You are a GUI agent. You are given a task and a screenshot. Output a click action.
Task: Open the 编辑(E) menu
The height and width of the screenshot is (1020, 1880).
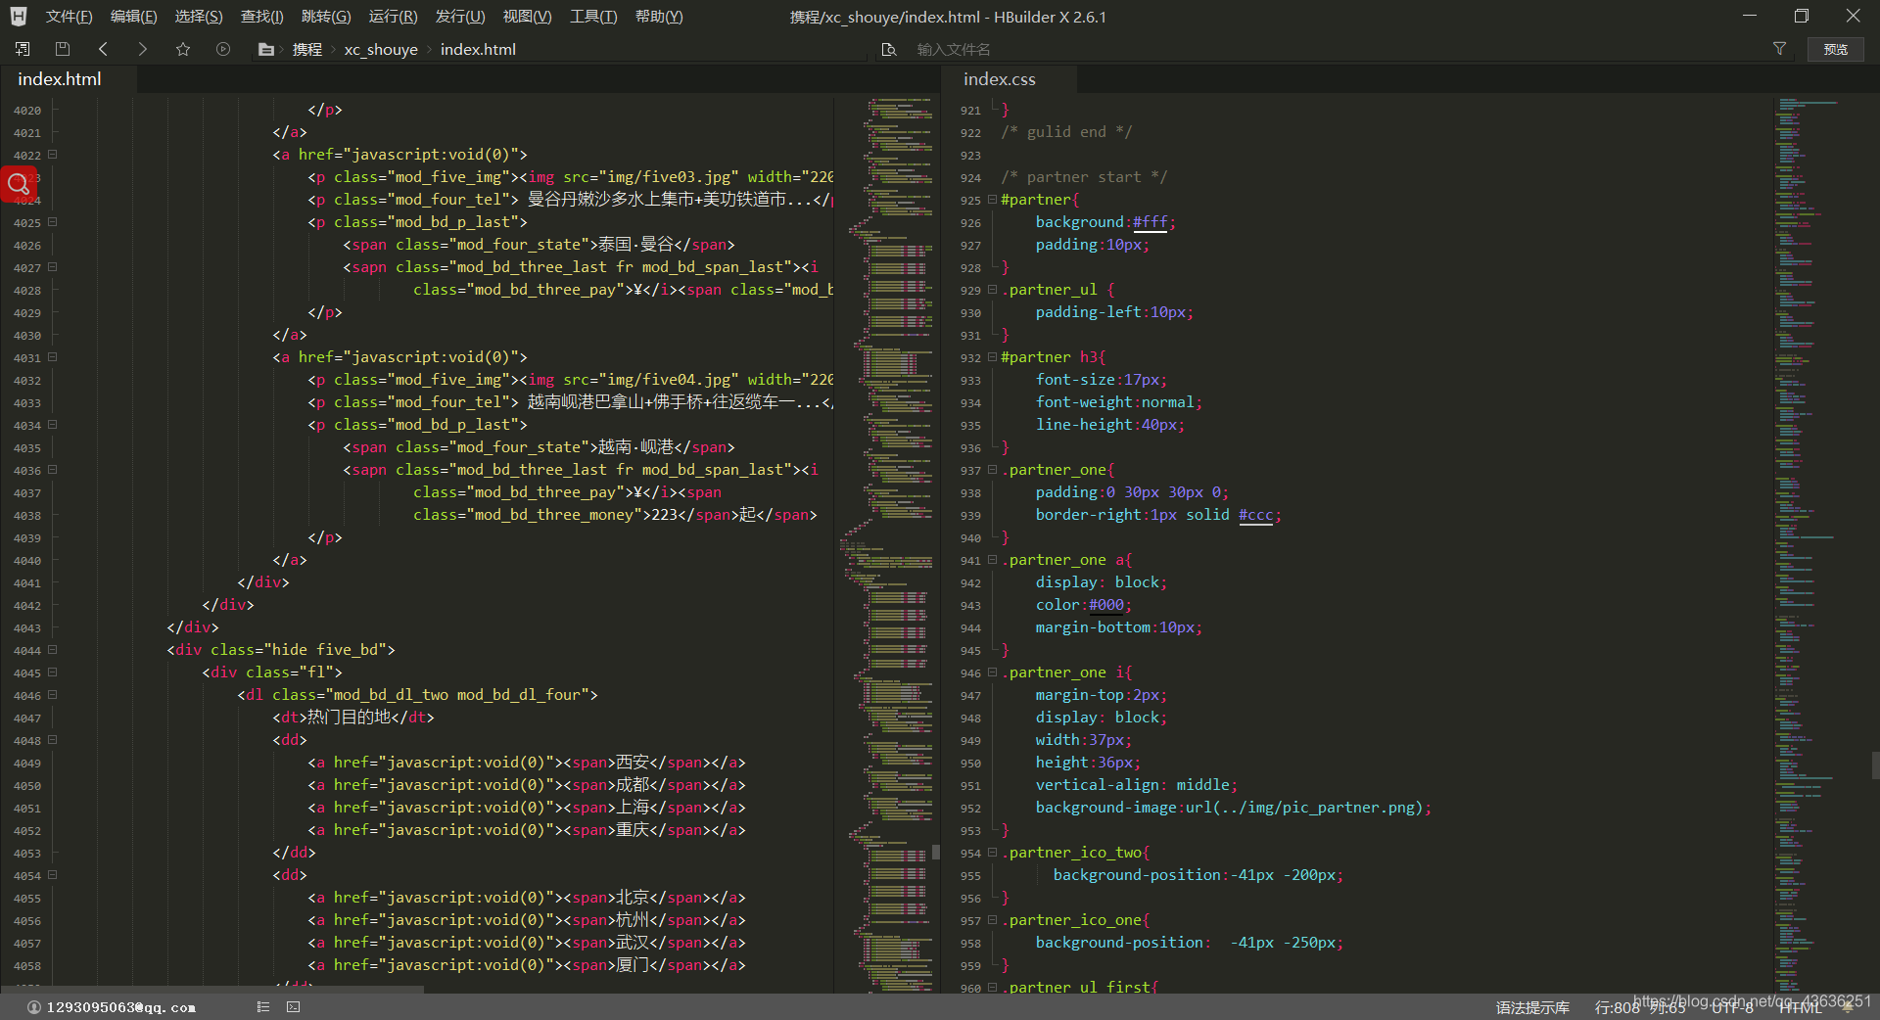pyautogui.click(x=133, y=17)
